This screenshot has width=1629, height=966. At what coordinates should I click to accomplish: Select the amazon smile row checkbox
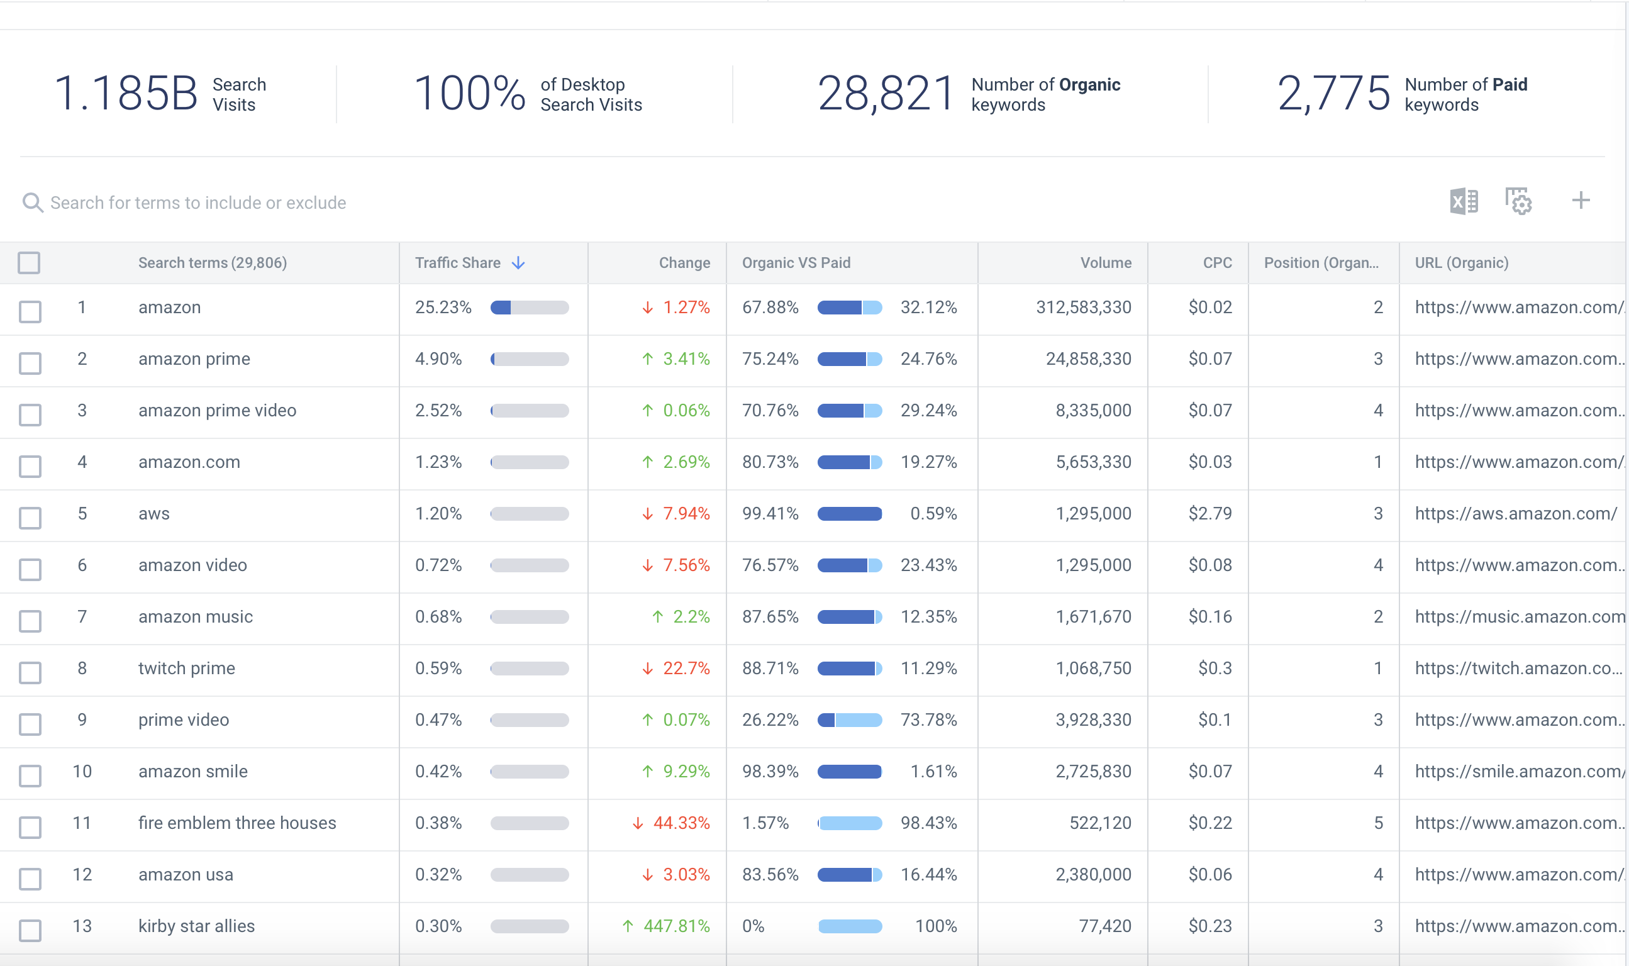[30, 775]
